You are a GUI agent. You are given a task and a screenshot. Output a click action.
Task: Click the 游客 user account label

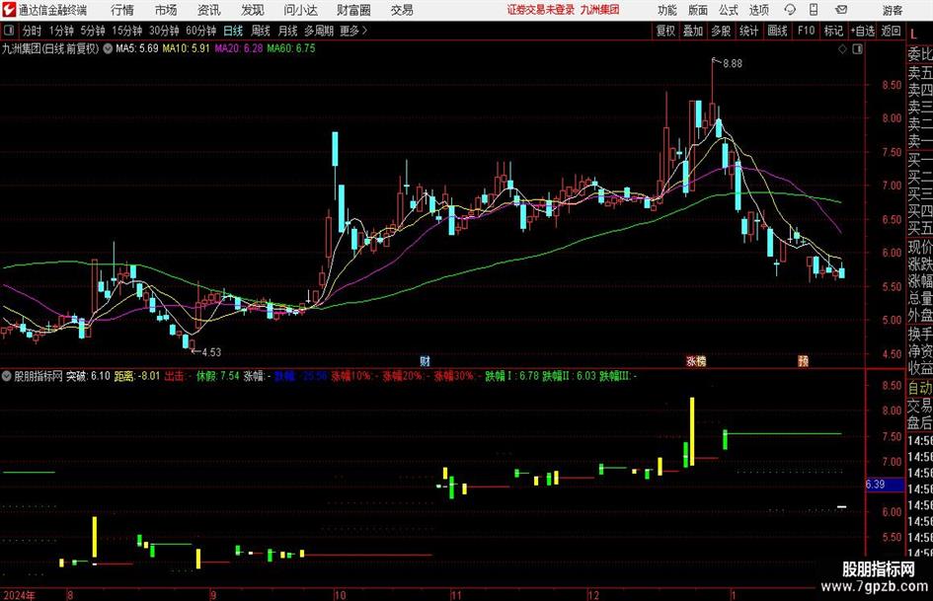pos(892,10)
